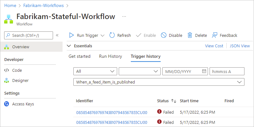Open the When_a_feed_item_is_published trigger dropdown
This screenshot has height=127, width=254.
[159, 82]
